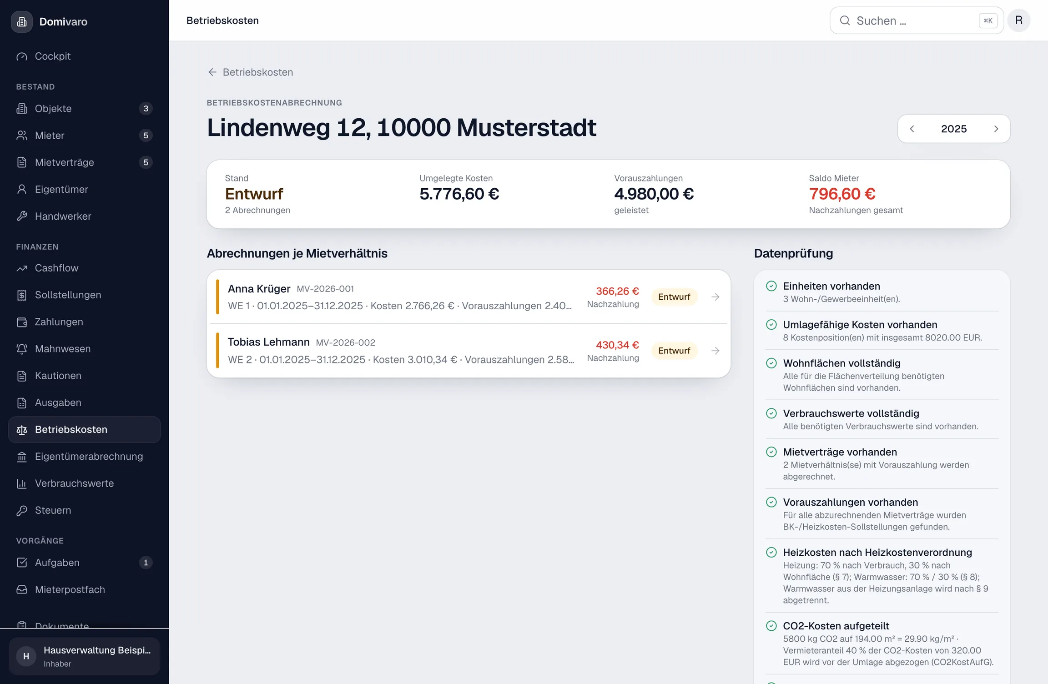Viewport: 1048px width, 684px height.
Task: Open the Cockpit dashboard
Action: click(84, 56)
